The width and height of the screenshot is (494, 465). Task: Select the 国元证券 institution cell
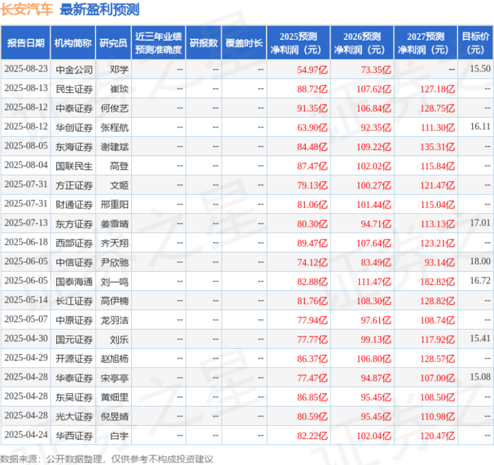[74, 340]
